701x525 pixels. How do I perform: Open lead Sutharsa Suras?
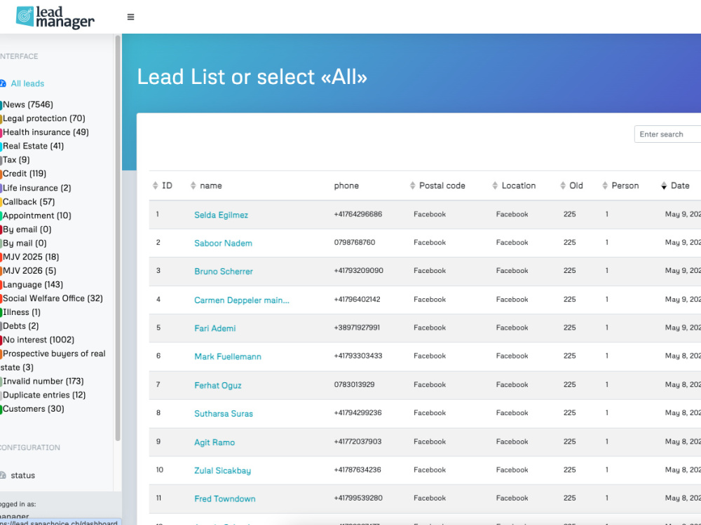click(224, 414)
